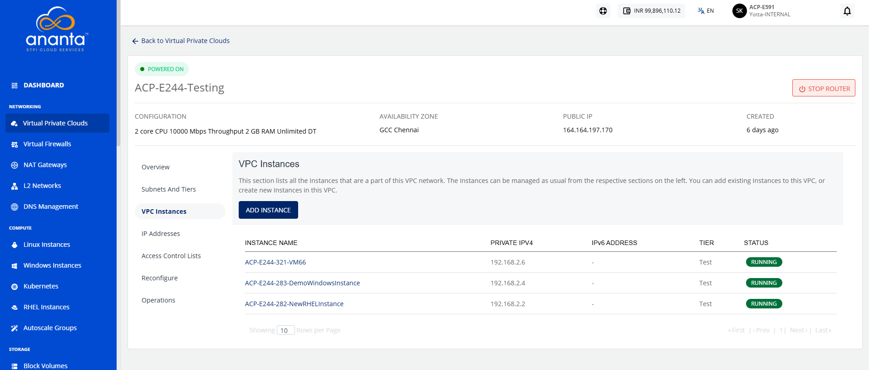This screenshot has height=370, width=869.
Task: Click the power icon in Stop Router
Action: coord(802,89)
